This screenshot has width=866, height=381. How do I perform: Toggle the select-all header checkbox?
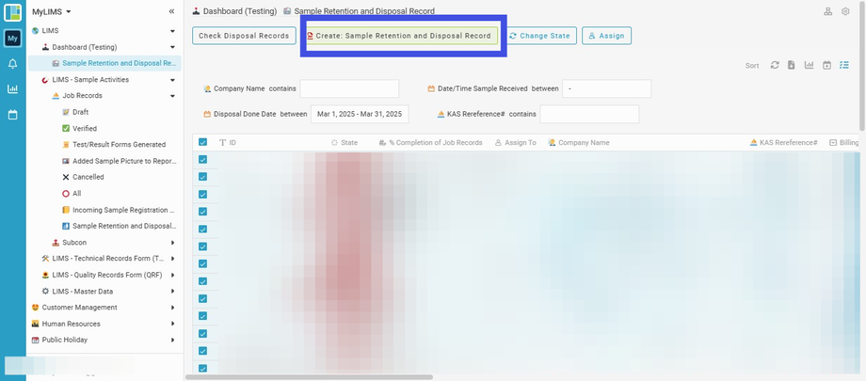click(202, 142)
